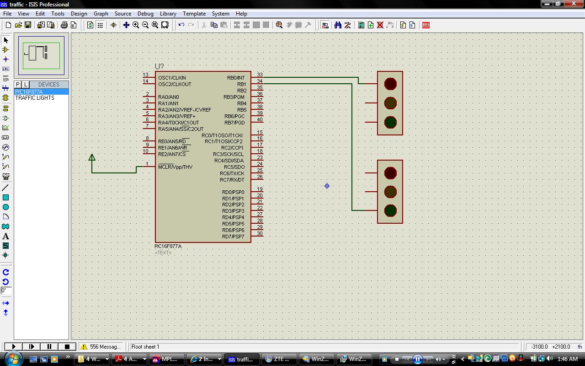
Task: Select the 2D box graphics tool
Action: tap(6, 198)
